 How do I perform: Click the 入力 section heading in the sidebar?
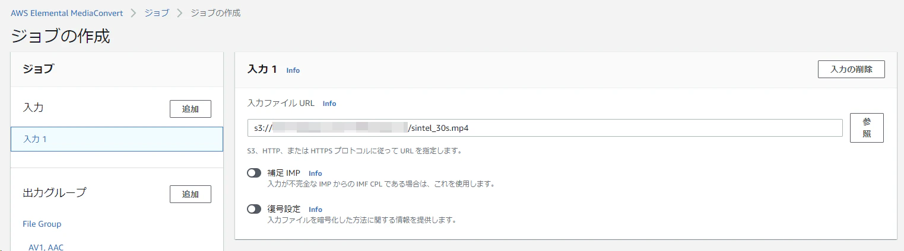point(33,108)
